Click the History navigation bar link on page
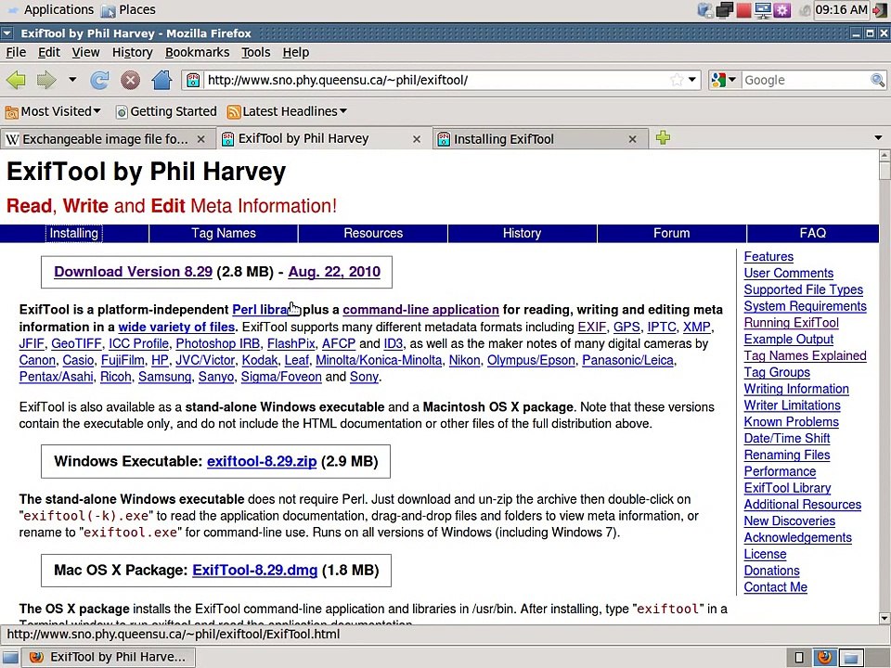This screenshot has height=668, width=891. [x=522, y=234]
